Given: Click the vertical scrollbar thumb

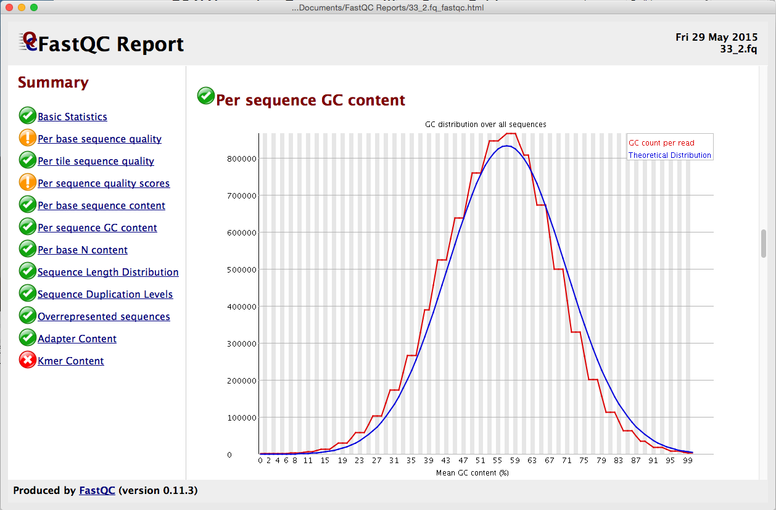Looking at the screenshot, I should [x=764, y=243].
